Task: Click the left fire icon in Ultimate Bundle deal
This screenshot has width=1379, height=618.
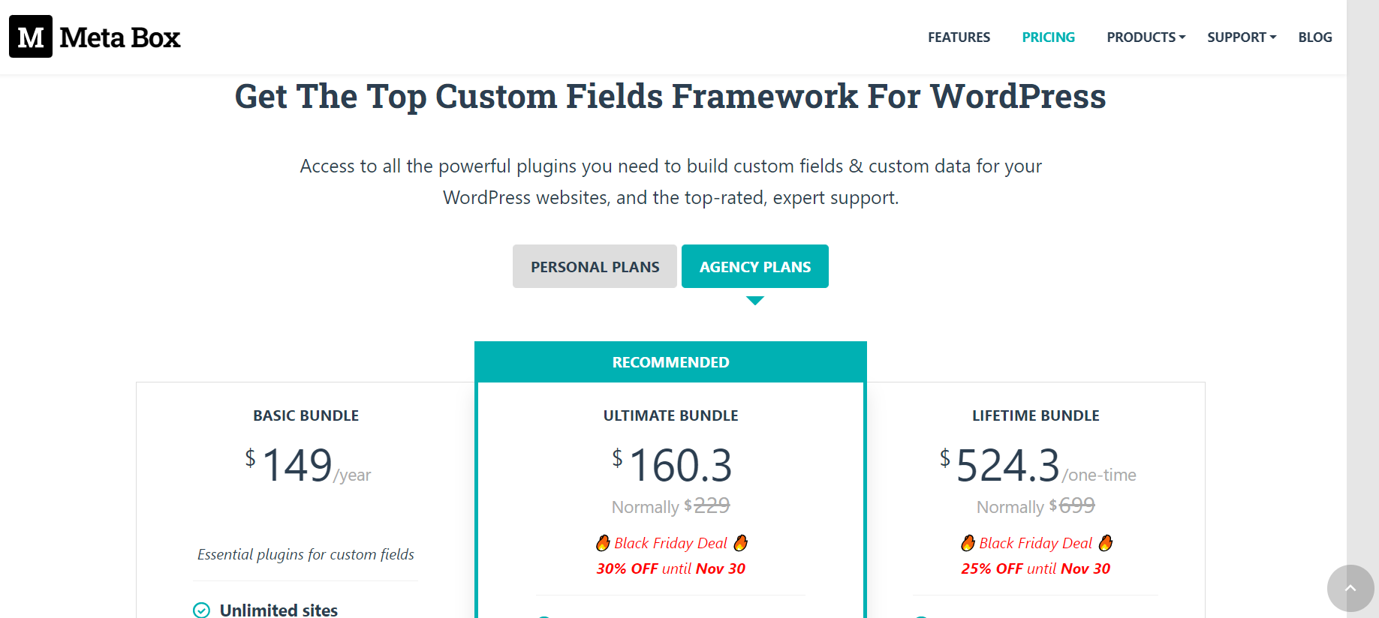Action: point(603,543)
